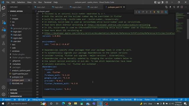Viewport: 189px width, 106px height.
Task: Follow the developer.android.com versioning link
Action: pos(119,25)
